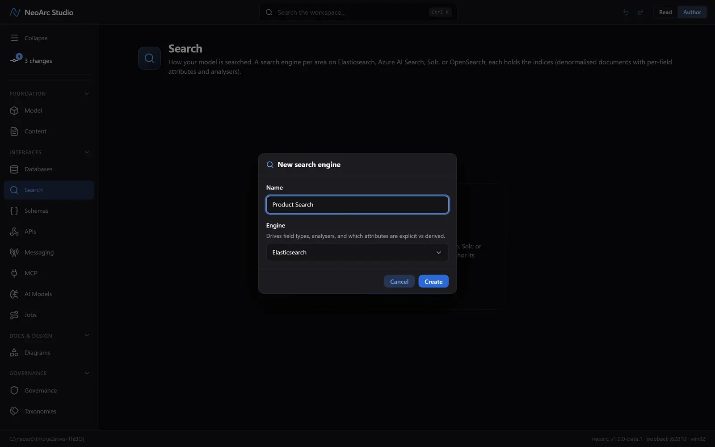Click the Name field containing Product Search
The width and height of the screenshot is (715, 447).
(x=357, y=205)
